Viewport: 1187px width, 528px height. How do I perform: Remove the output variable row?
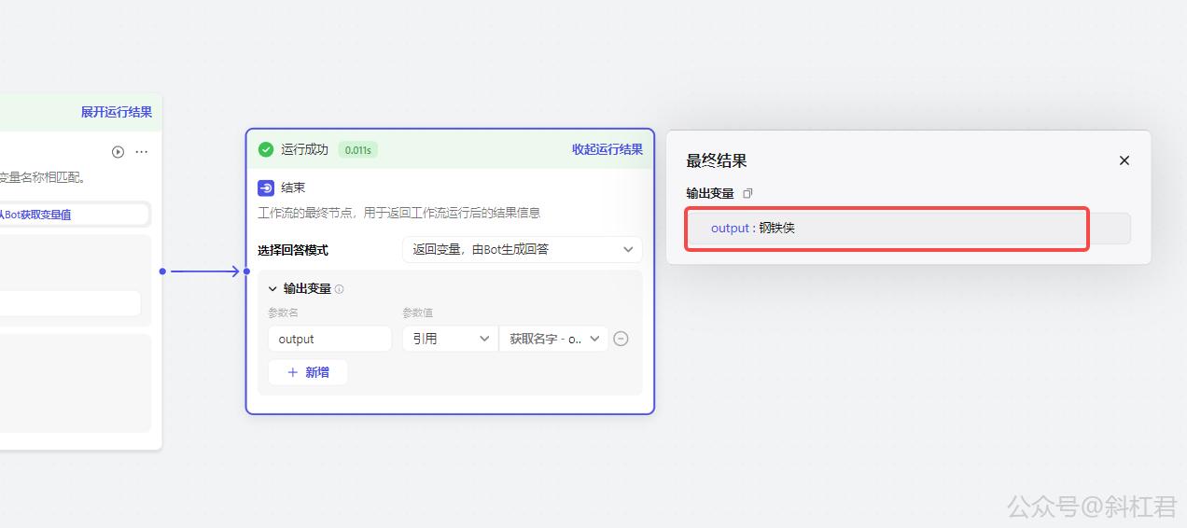(x=621, y=339)
